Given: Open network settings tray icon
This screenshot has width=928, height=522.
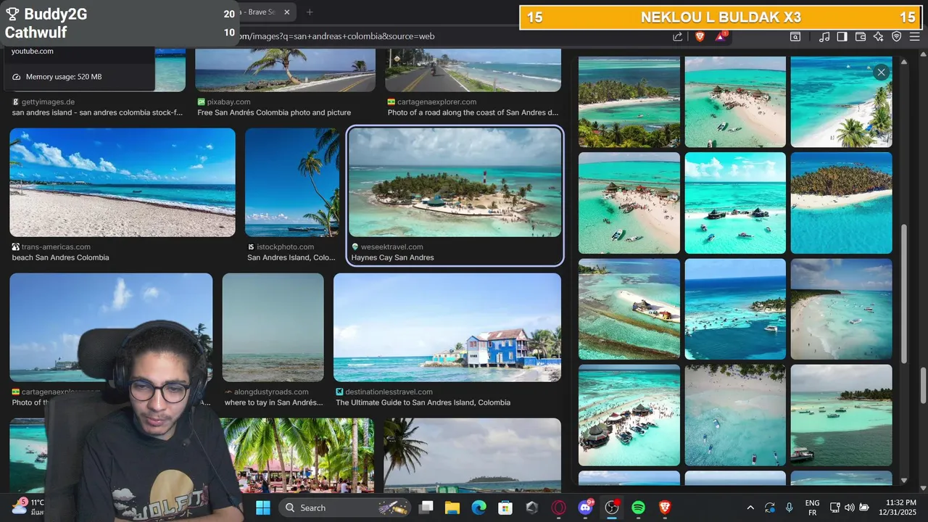Looking at the screenshot, I should [835, 507].
